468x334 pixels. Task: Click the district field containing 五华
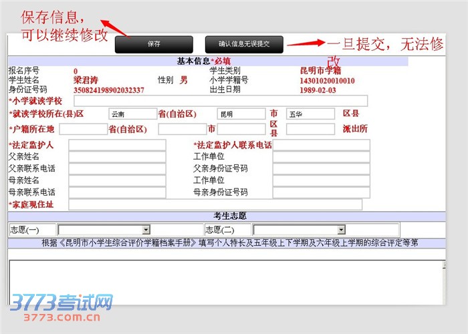tap(311, 114)
